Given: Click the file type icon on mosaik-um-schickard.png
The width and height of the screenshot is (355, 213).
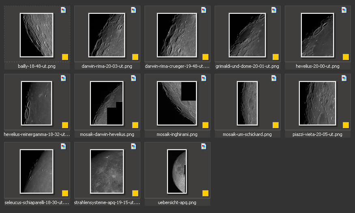Looking at the screenshot, I should (274, 78).
